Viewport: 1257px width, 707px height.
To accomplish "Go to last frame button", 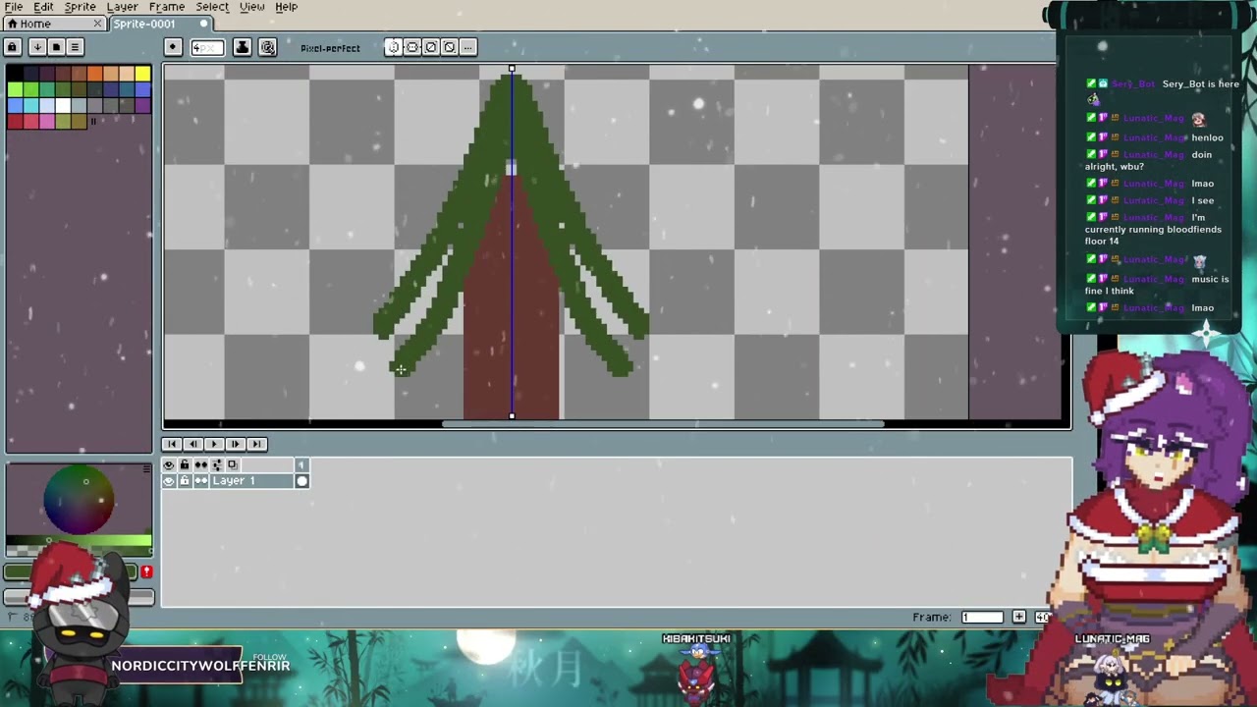I will pos(256,444).
